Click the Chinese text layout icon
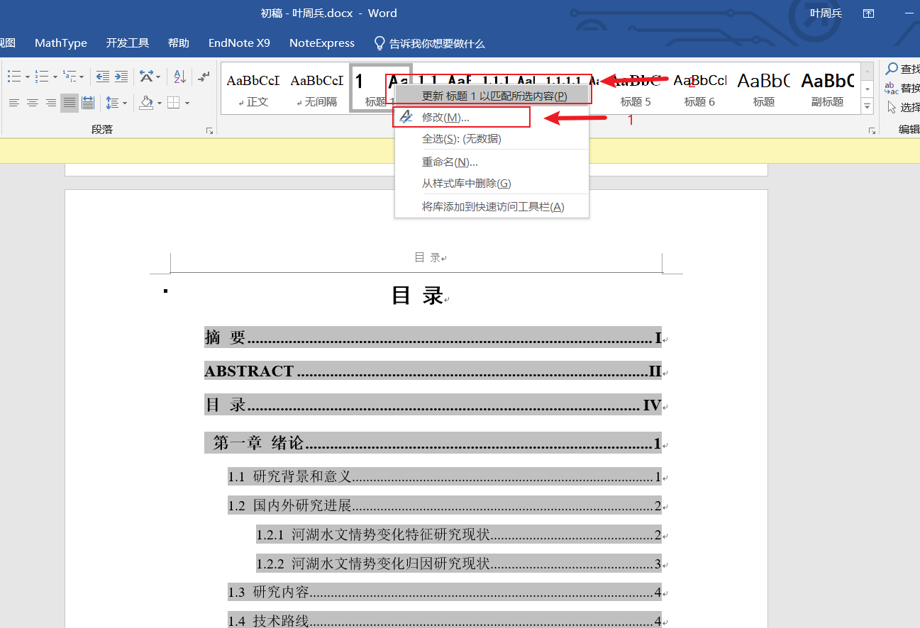 (x=146, y=77)
